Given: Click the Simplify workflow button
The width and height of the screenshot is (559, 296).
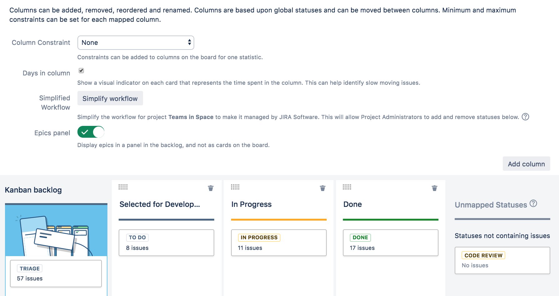Looking at the screenshot, I should point(110,98).
